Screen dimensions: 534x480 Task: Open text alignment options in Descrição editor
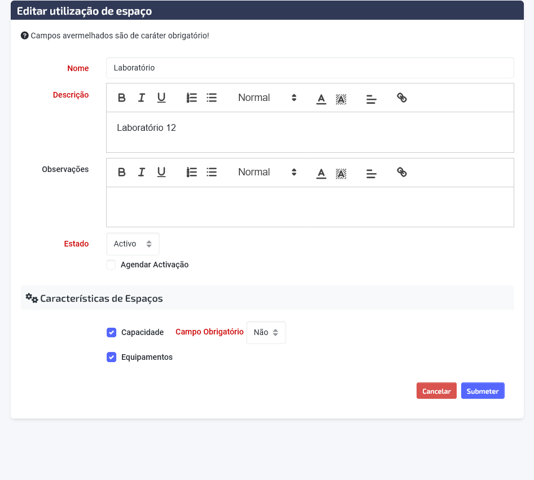pos(371,99)
